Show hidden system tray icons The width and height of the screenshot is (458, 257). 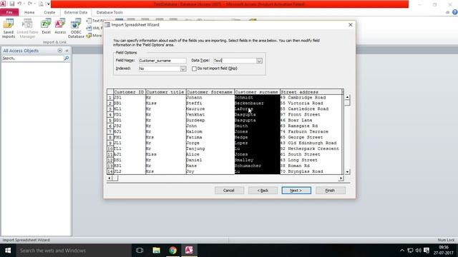(x=402, y=251)
